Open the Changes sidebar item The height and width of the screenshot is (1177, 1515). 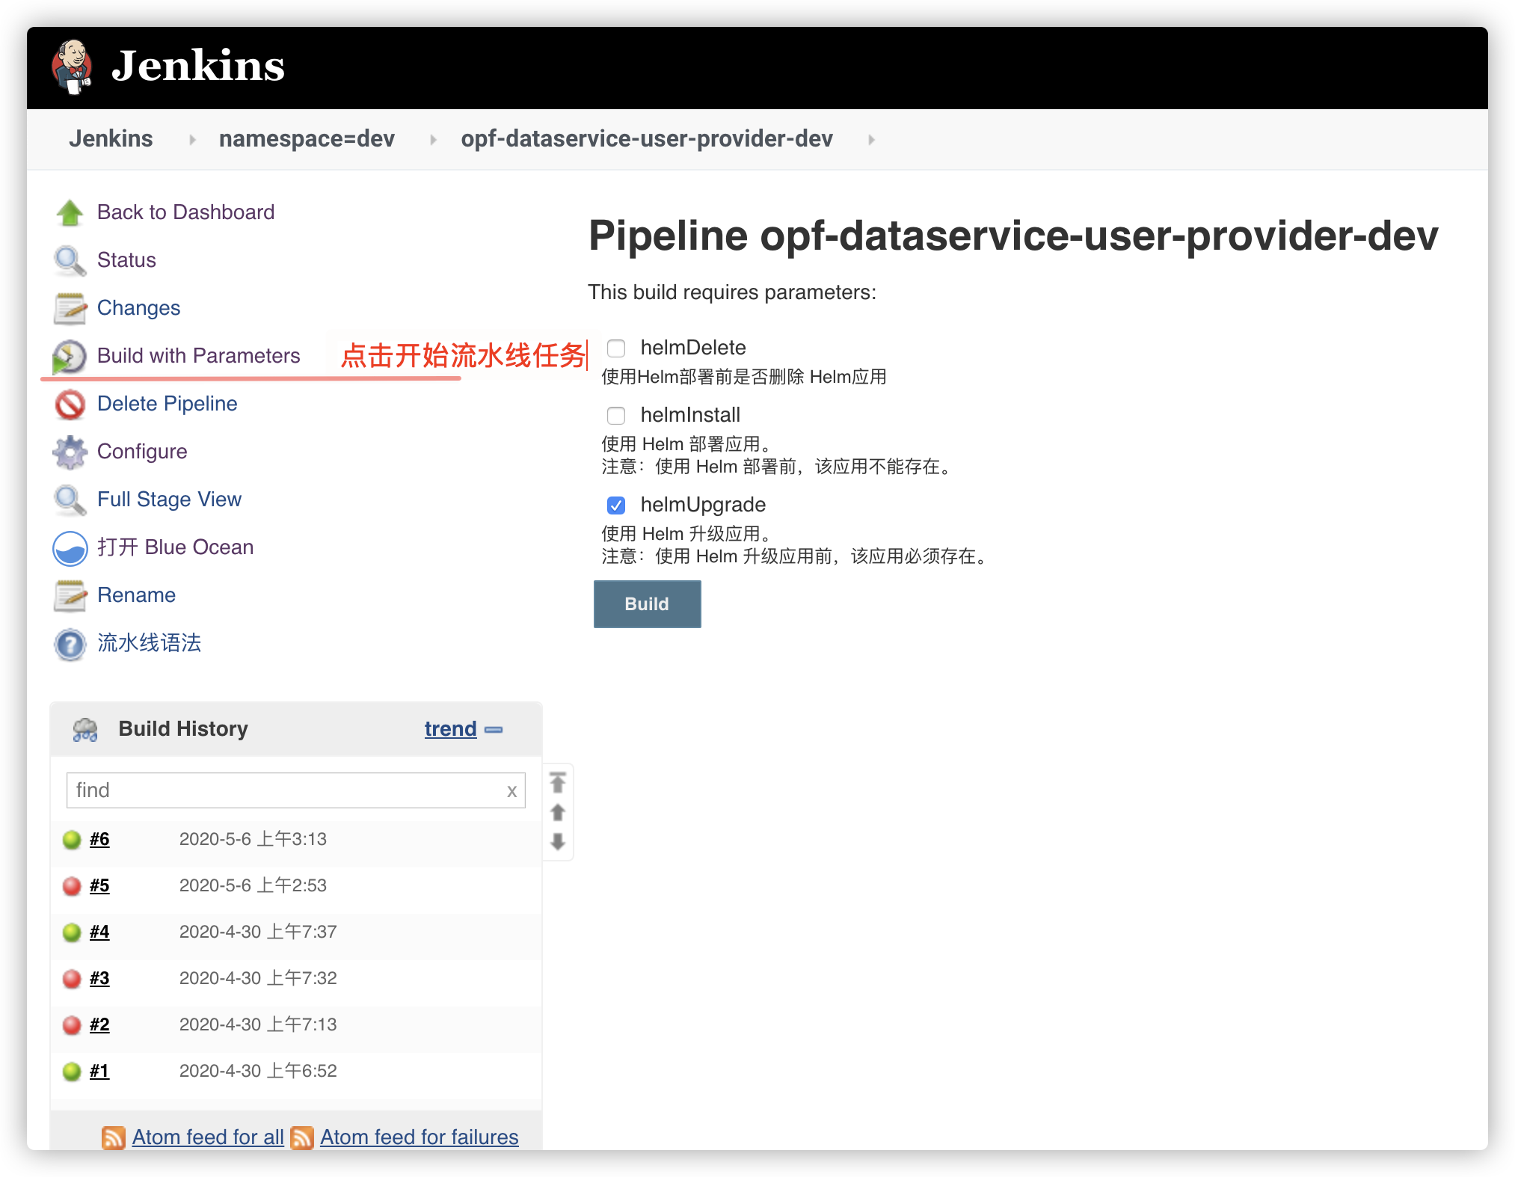pyautogui.click(x=138, y=308)
